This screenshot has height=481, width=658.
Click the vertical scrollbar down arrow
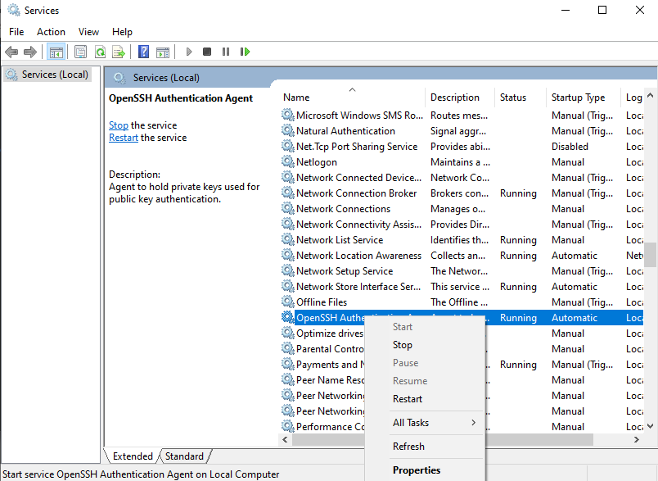(x=651, y=426)
